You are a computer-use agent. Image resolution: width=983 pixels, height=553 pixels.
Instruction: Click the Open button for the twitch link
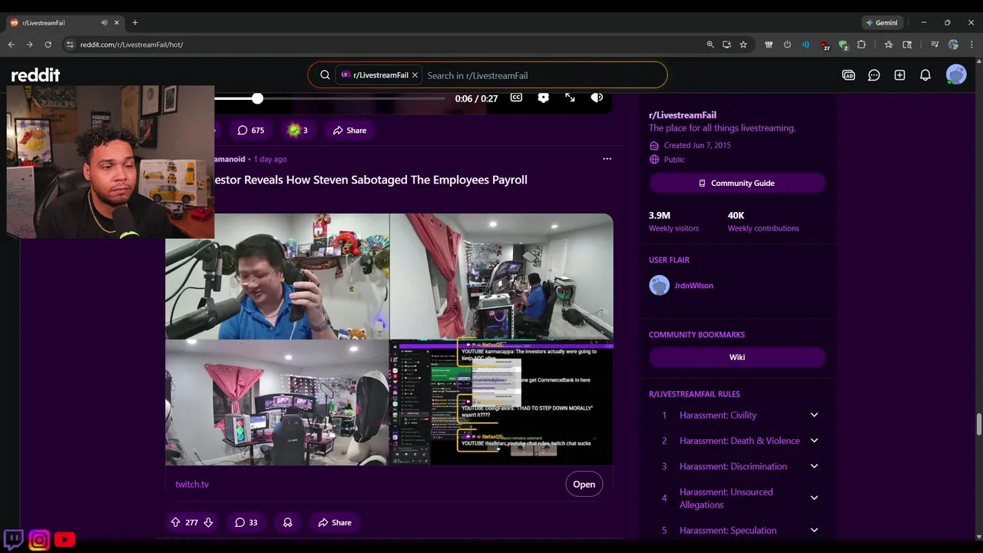click(x=584, y=484)
